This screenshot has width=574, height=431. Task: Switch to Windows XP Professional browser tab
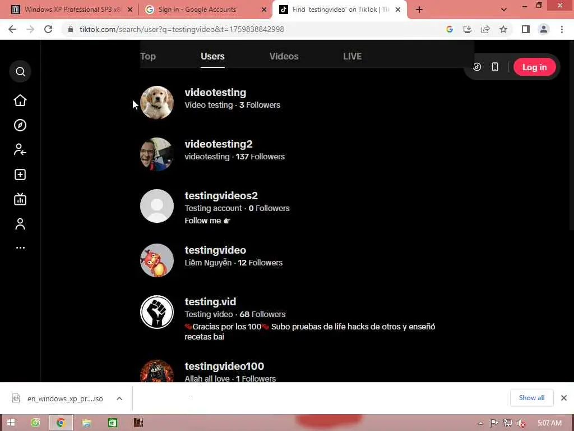pyautogui.click(x=72, y=10)
